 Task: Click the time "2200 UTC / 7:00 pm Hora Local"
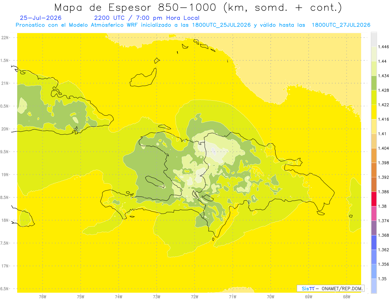147,18
